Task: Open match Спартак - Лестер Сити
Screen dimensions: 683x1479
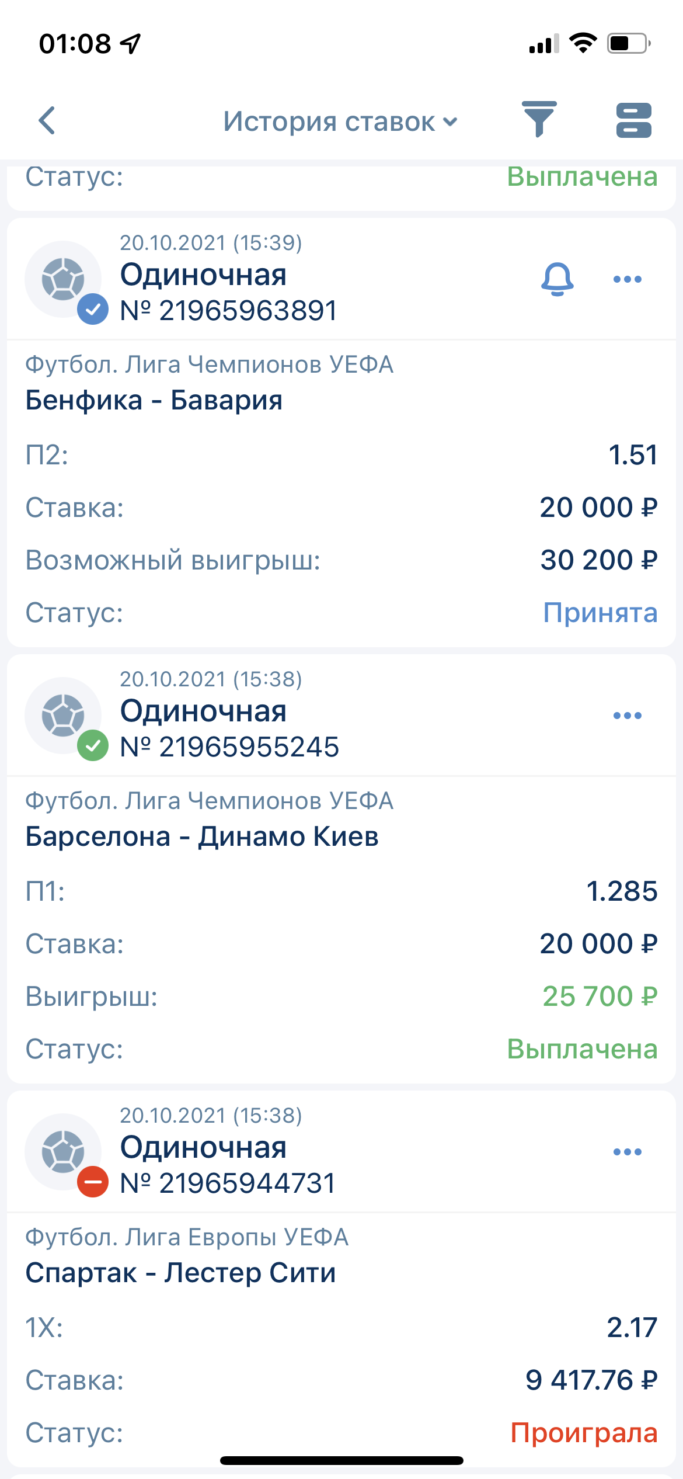Action: pyautogui.click(x=180, y=1273)
